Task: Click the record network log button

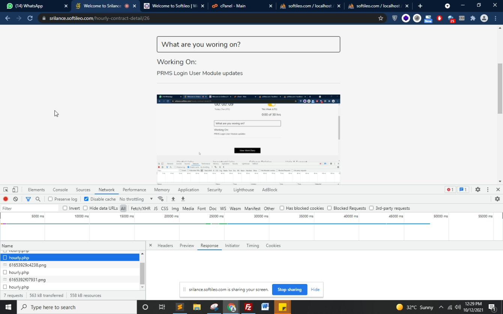Action: 6,199
